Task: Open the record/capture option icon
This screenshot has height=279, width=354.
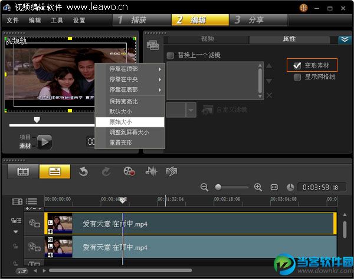Action: point(129,171)
